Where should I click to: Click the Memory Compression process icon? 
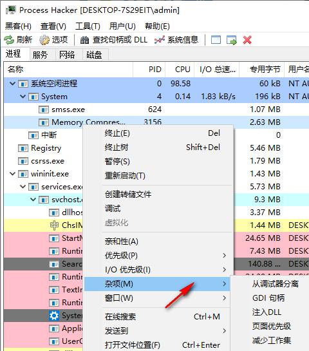click(x=44, y=122)
